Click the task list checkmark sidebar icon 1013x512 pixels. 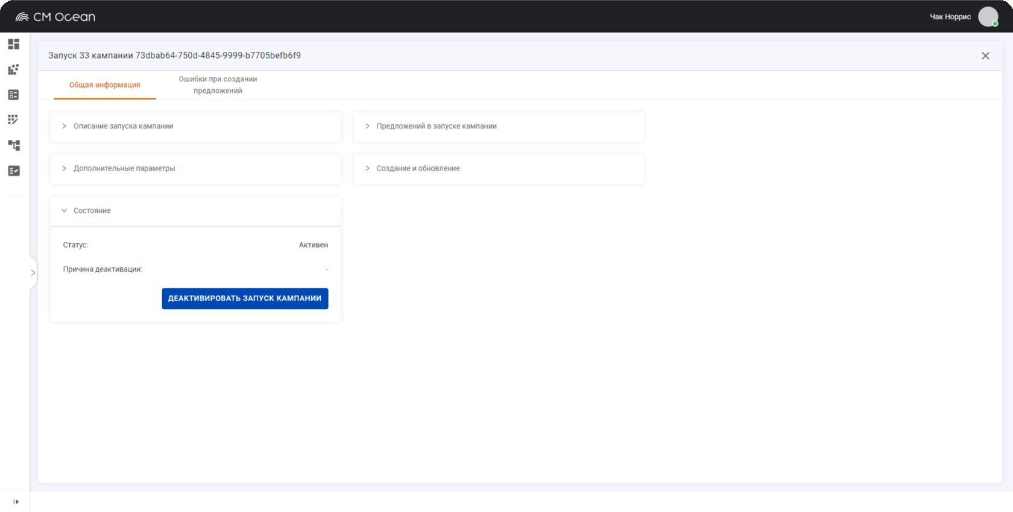14,171
